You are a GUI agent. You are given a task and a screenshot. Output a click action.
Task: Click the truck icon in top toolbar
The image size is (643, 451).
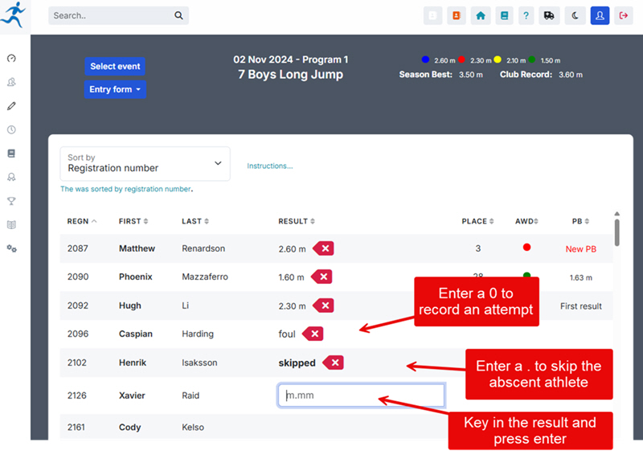[549, 15]
